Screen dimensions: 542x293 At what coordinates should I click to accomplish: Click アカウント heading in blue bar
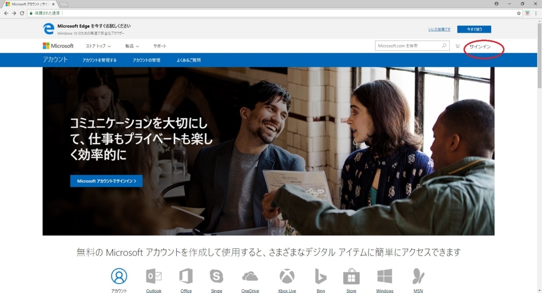pos(55,59)
